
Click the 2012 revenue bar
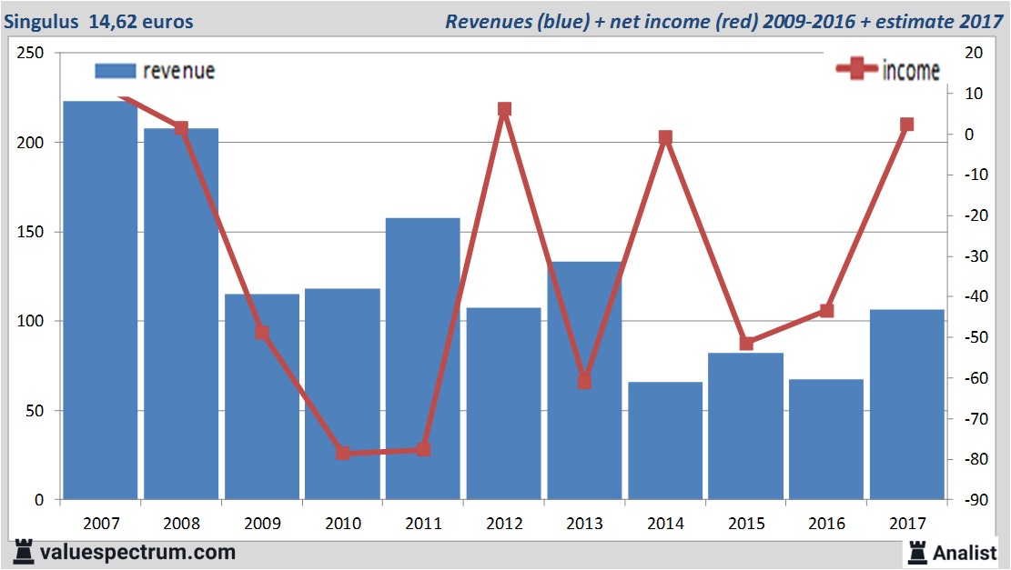pyautogui.click(x=503, y=404)
